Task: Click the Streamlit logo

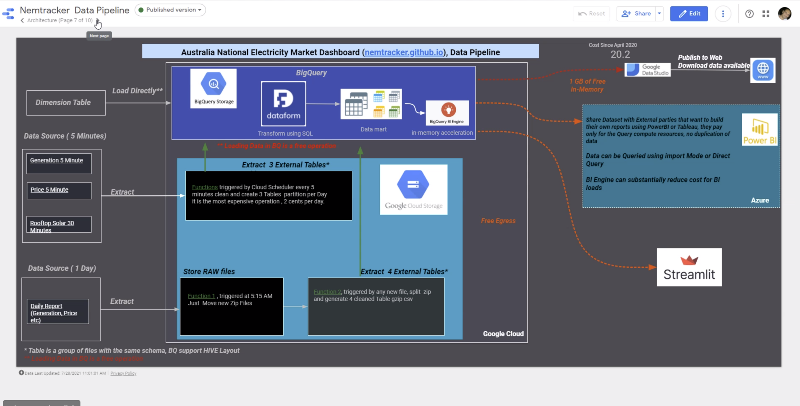Action: point(689,267)
